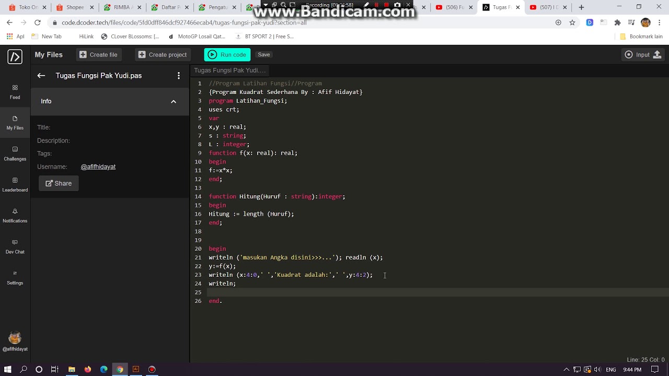This screenshot has width=669, height=376.
Task: Open the MotoGP Losail Qat bookmark
Action: 197,37
